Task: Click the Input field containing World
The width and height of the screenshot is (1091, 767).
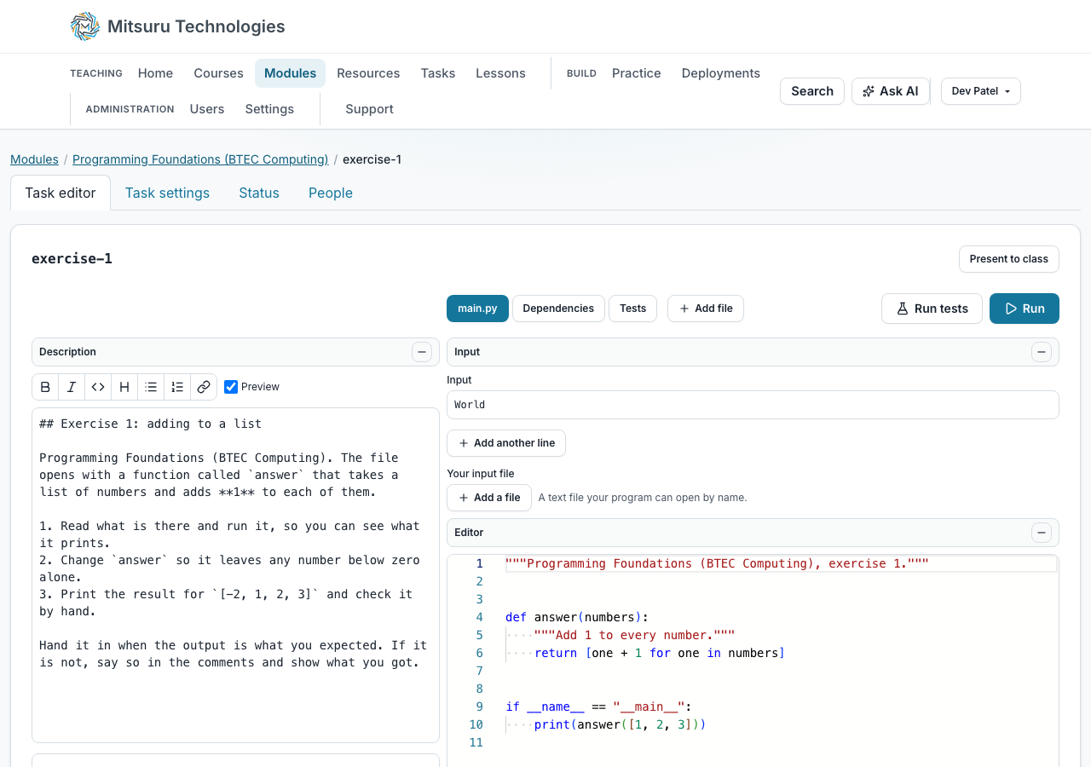Action: coord(753,405)
